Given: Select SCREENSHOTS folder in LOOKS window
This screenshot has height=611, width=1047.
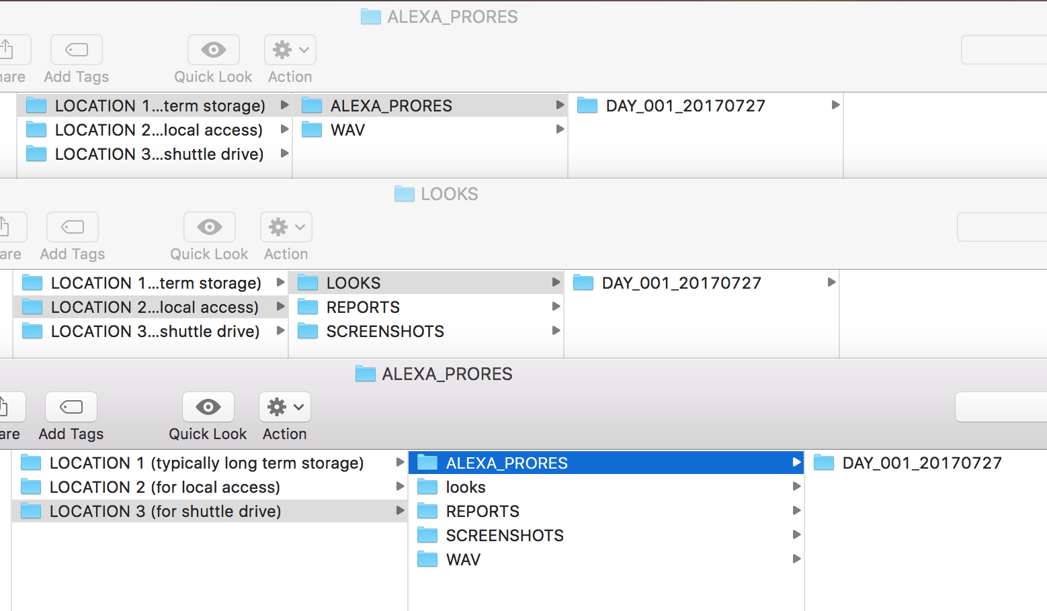Looking at the screenshot, I should (384, 332).
